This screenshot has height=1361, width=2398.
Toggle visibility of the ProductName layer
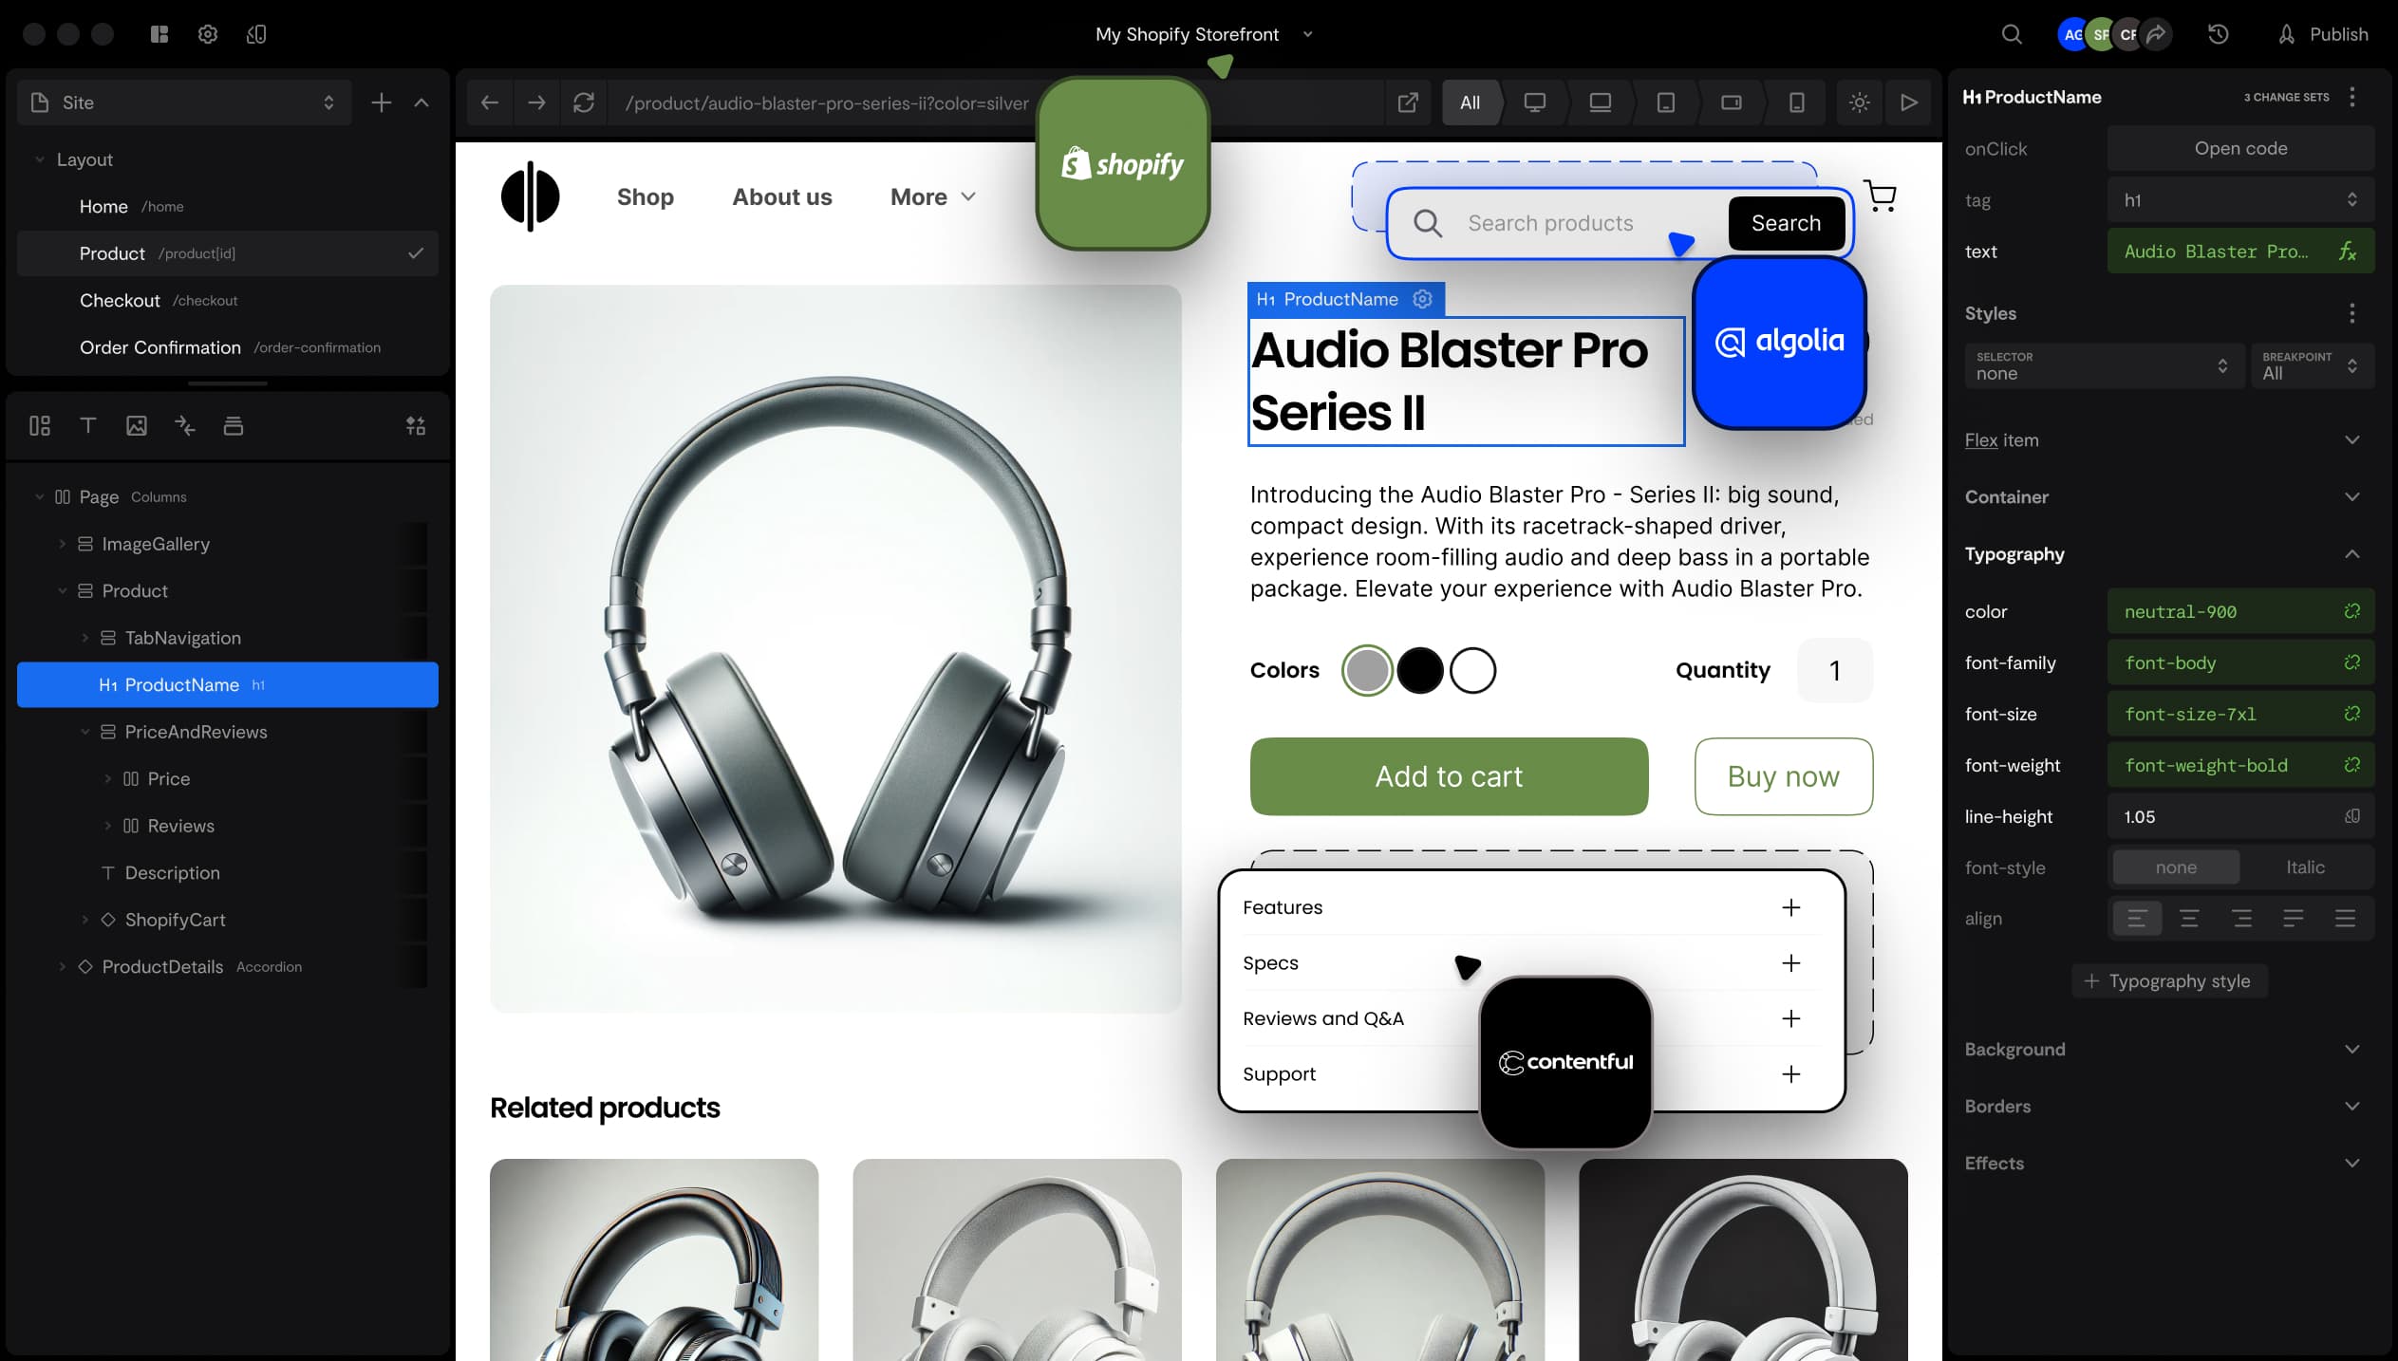pos(417,684)
